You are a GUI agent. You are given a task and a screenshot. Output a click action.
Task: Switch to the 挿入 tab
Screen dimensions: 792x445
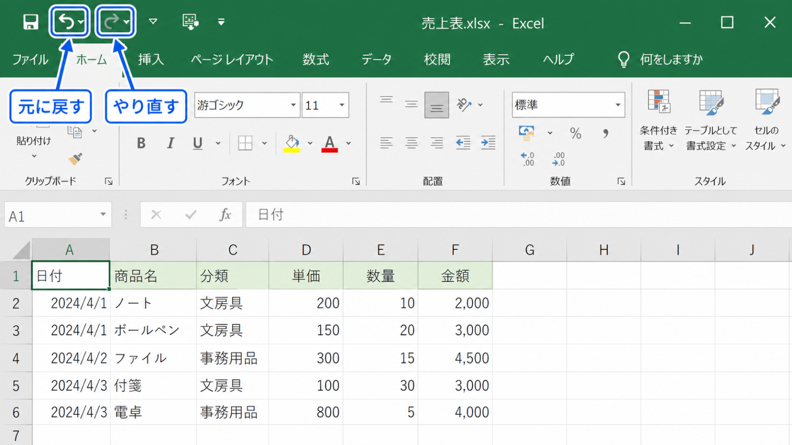tap(150, 60)
